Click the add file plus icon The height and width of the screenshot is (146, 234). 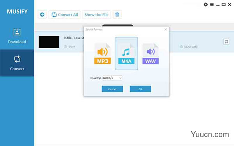[42, 14]
